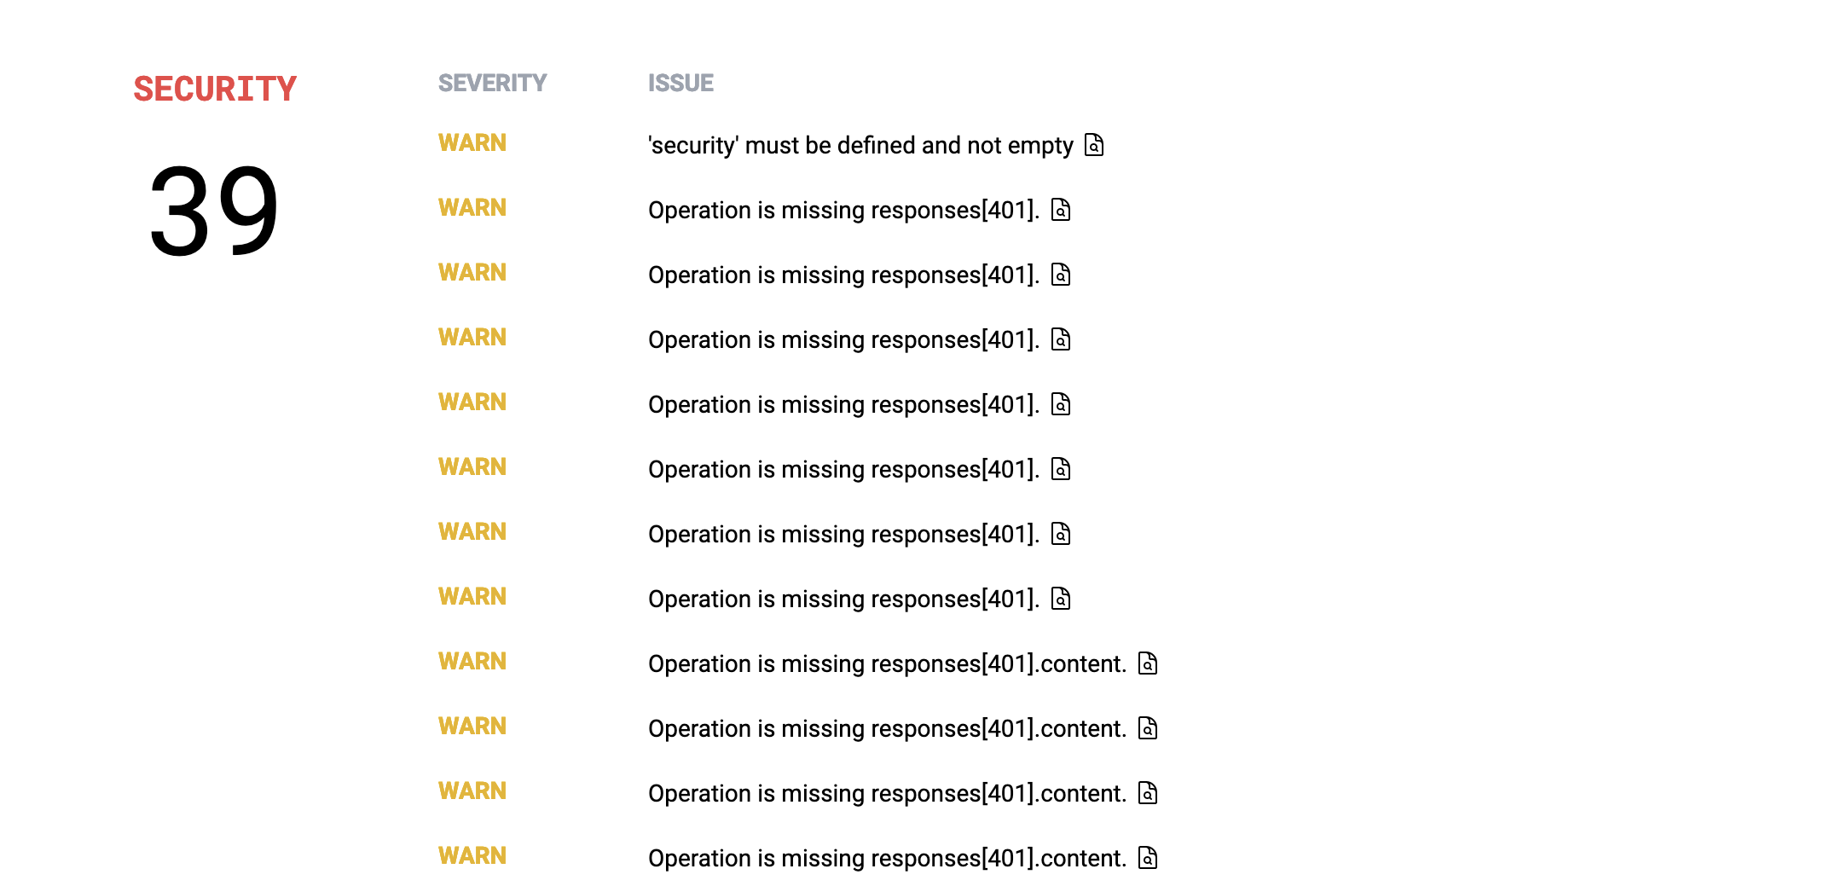The width and height of the screenshot is (1830, 892).
Task: Click document icon on sixth responses[401] issue
Action: (1061, 534)
